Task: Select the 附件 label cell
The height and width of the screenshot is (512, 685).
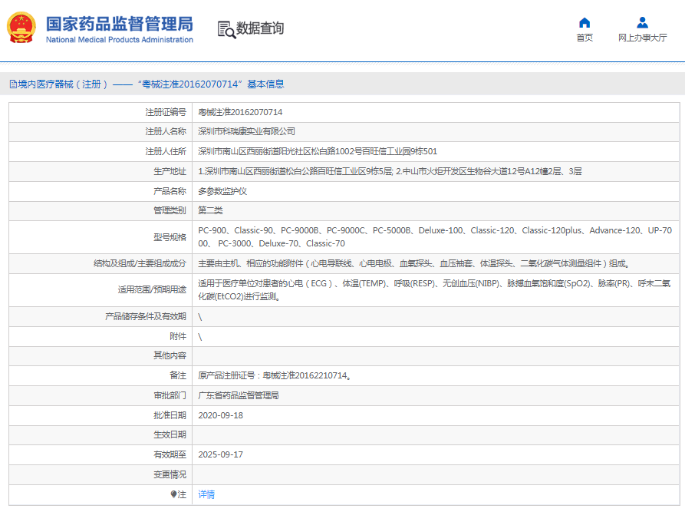Action: [100, 336]
